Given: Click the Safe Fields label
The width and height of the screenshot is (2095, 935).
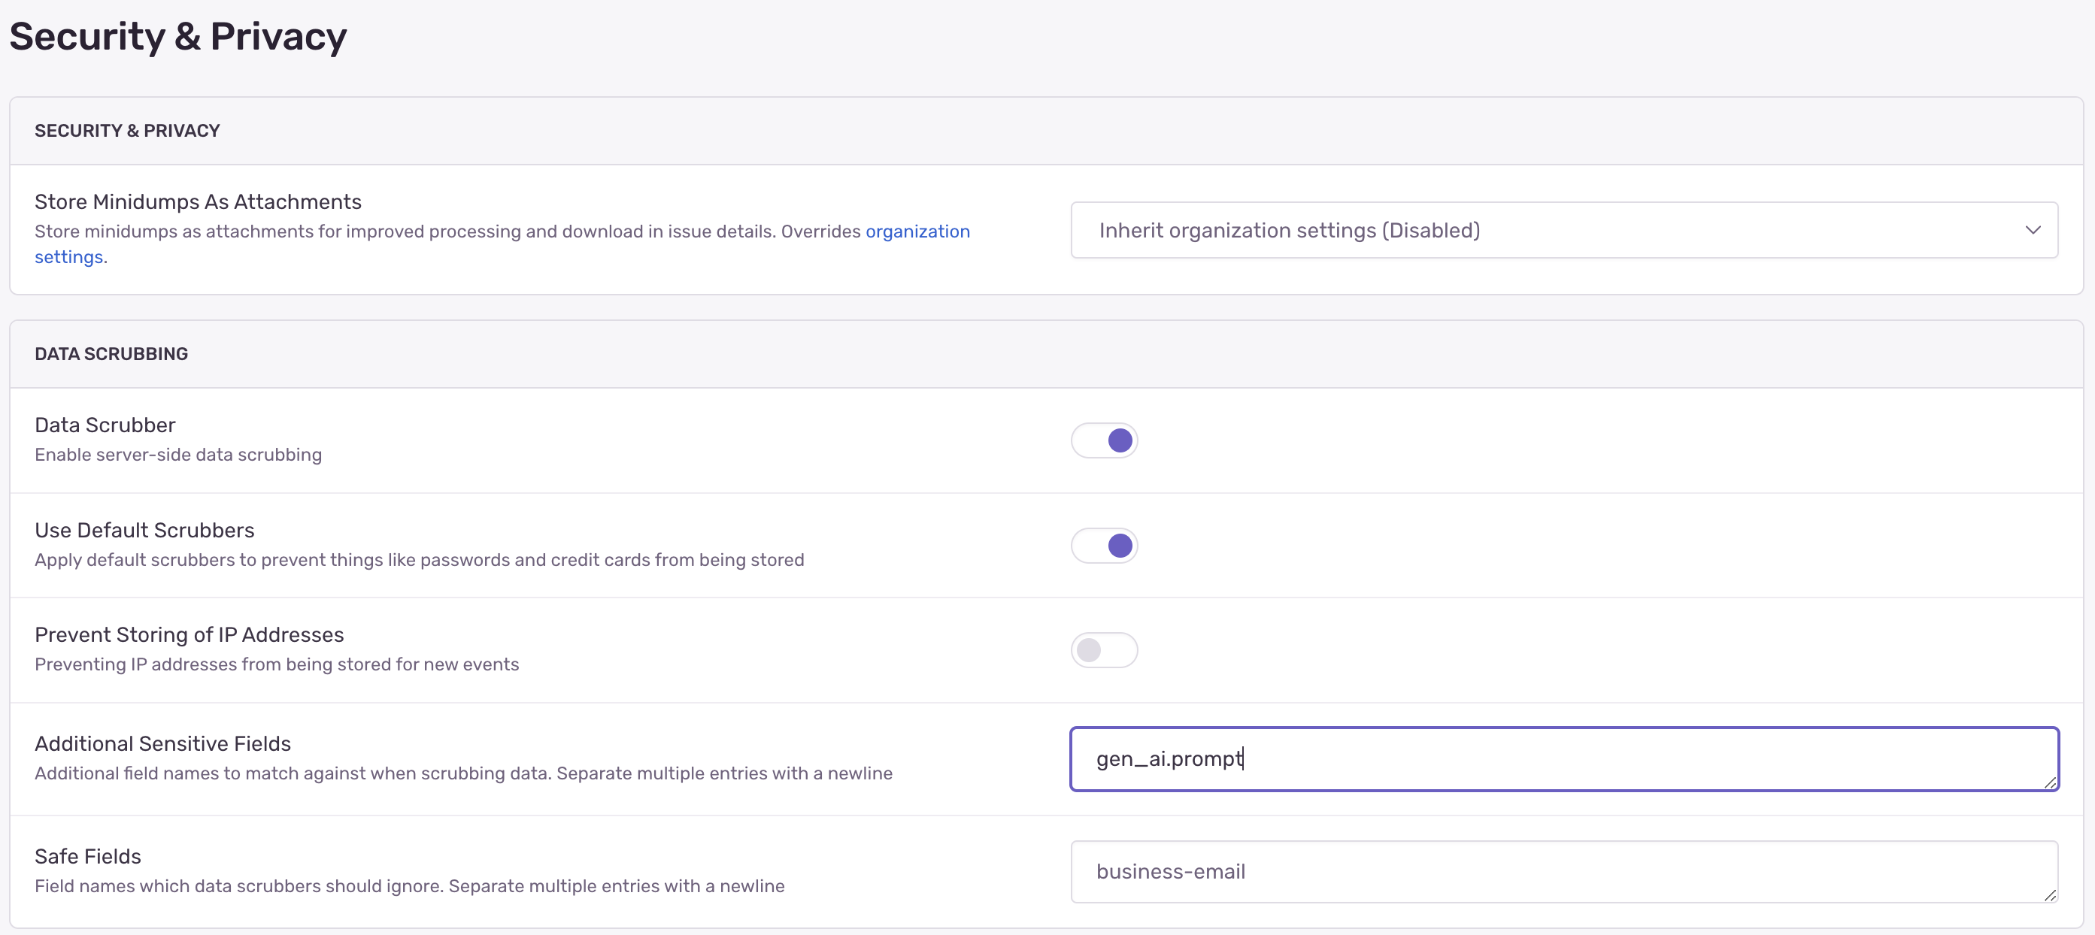Looking at the screenshot, I should (88, 856).
